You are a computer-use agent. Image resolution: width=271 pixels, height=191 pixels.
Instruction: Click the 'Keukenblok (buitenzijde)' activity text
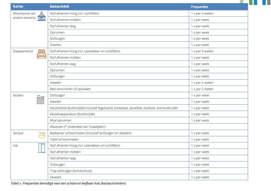pos(114,108)
